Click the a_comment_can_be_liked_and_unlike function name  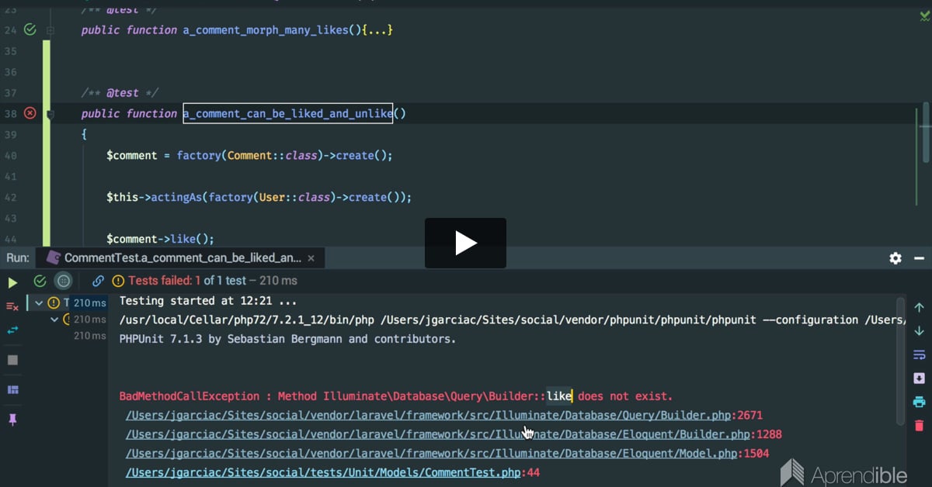(x=288, y=114)
